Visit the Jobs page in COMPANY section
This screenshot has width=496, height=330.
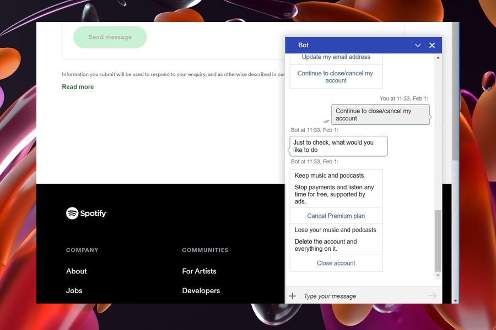coord(74,290)
